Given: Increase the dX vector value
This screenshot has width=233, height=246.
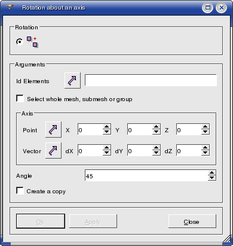Looking at the screenshot, I should coord(107,148).
